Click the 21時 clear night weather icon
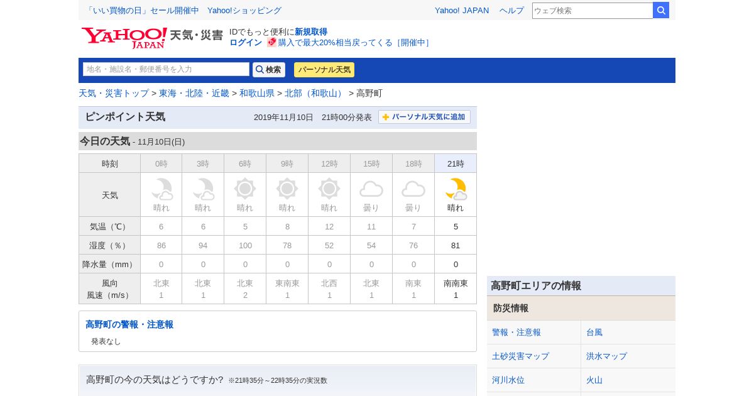754x396 pixels. pyautogui.click(x=456, y=189)
